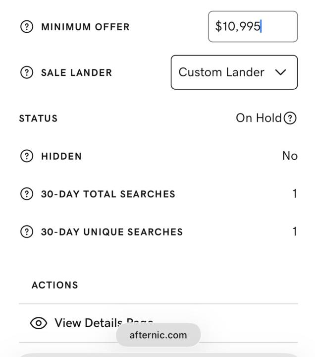Click the 30-Day Total Searches count
Screen dimensions: 315x357
coord(295,194)
